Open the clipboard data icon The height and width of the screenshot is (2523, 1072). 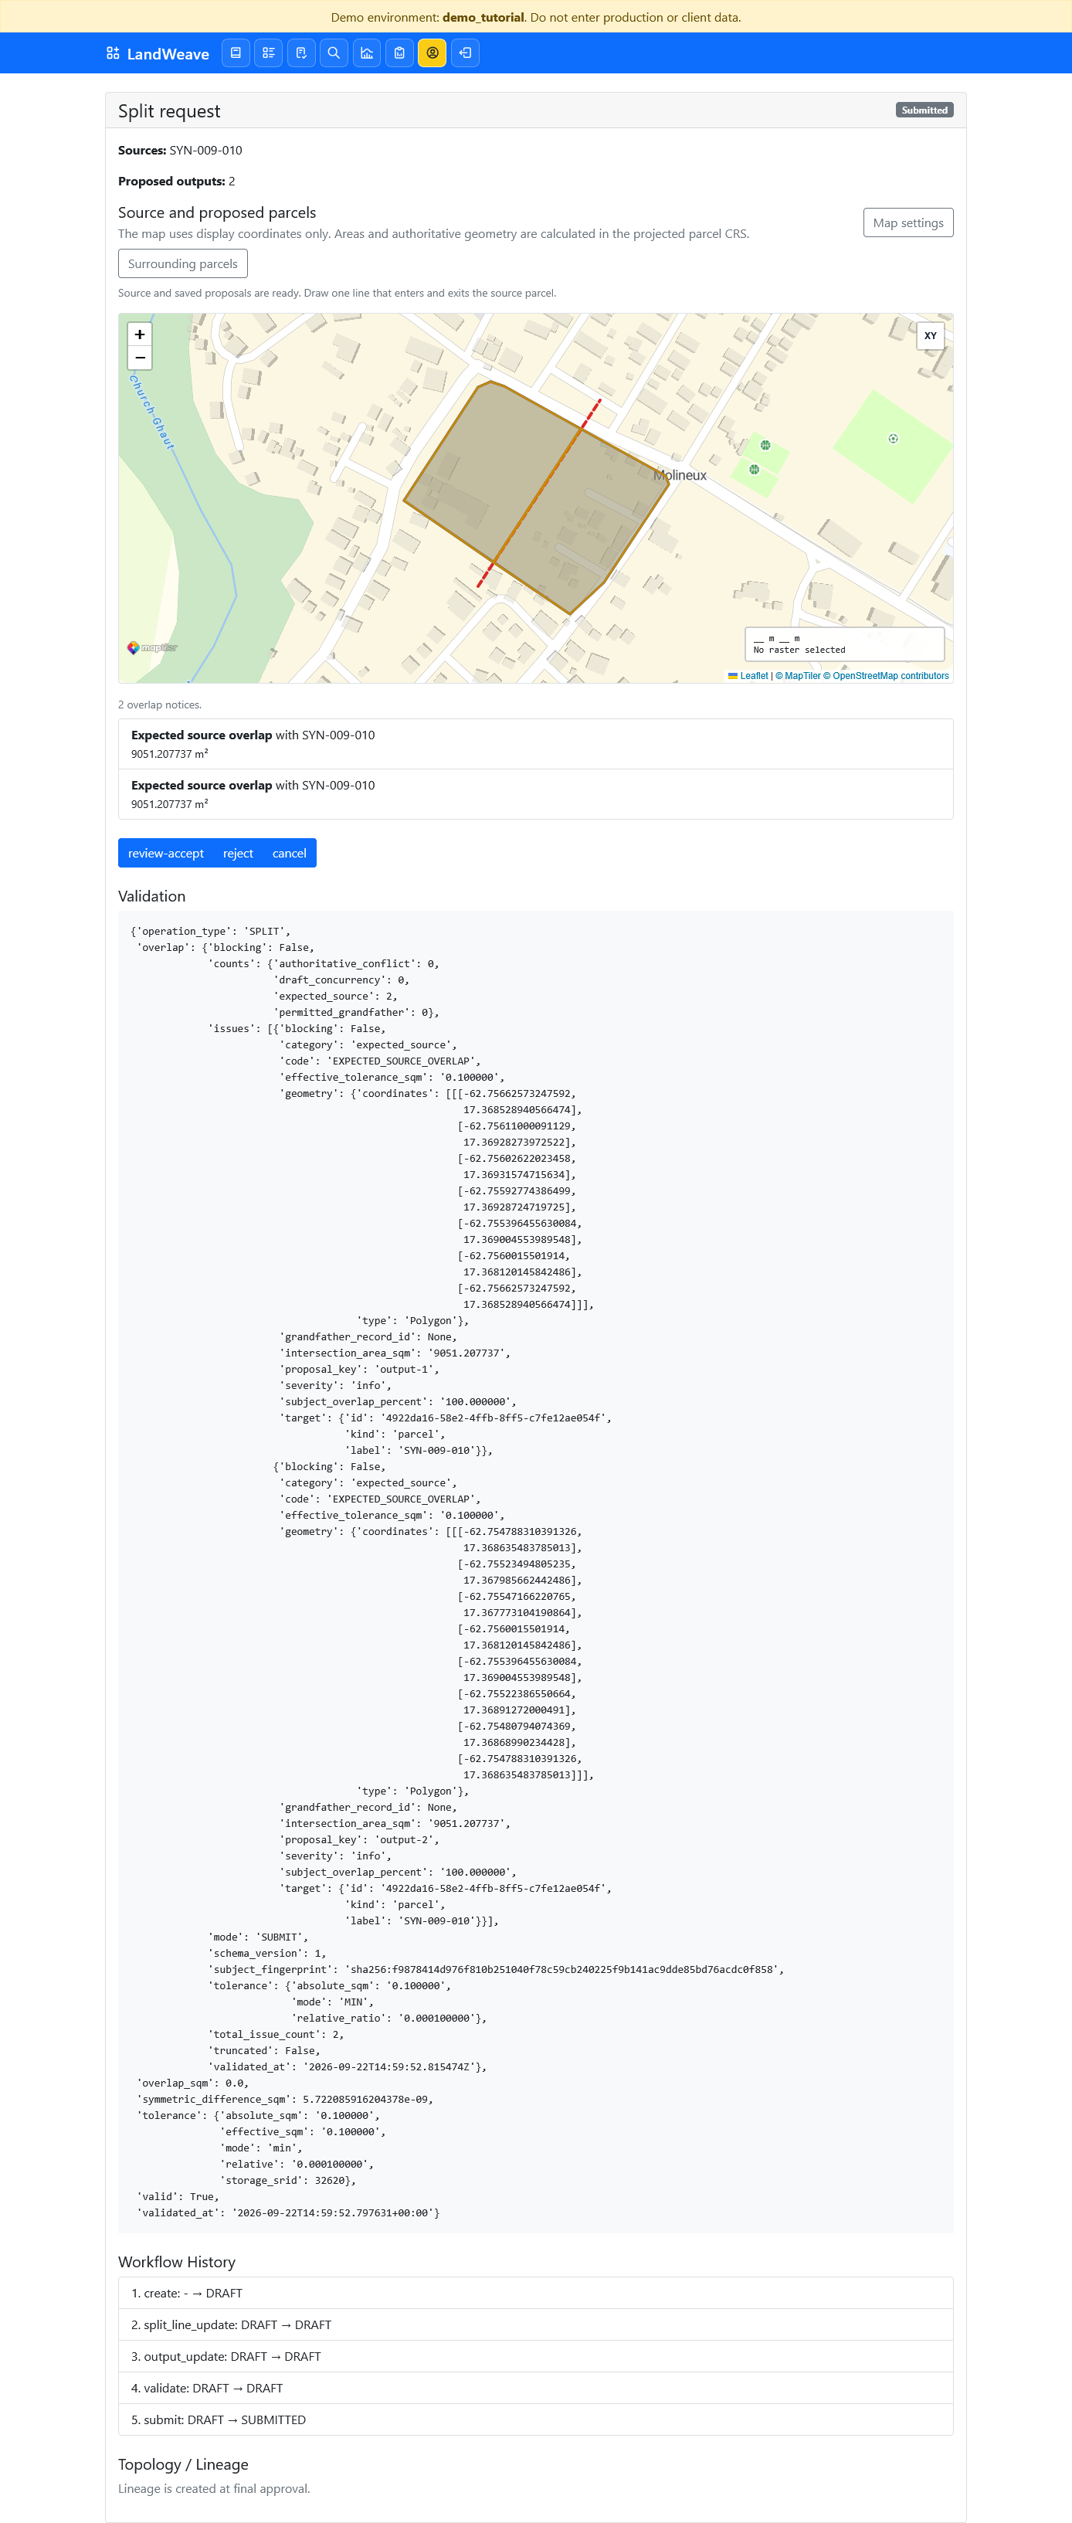pos(399,53)
